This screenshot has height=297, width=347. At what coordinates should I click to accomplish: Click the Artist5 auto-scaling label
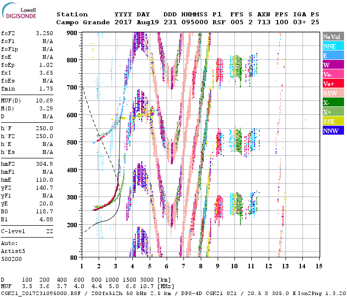coord(14,251)
